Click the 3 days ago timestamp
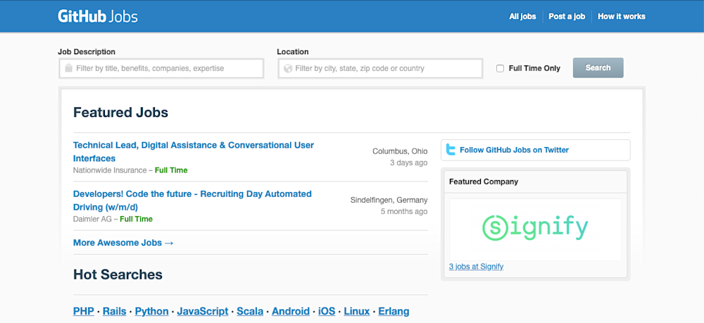 [408, 163]
